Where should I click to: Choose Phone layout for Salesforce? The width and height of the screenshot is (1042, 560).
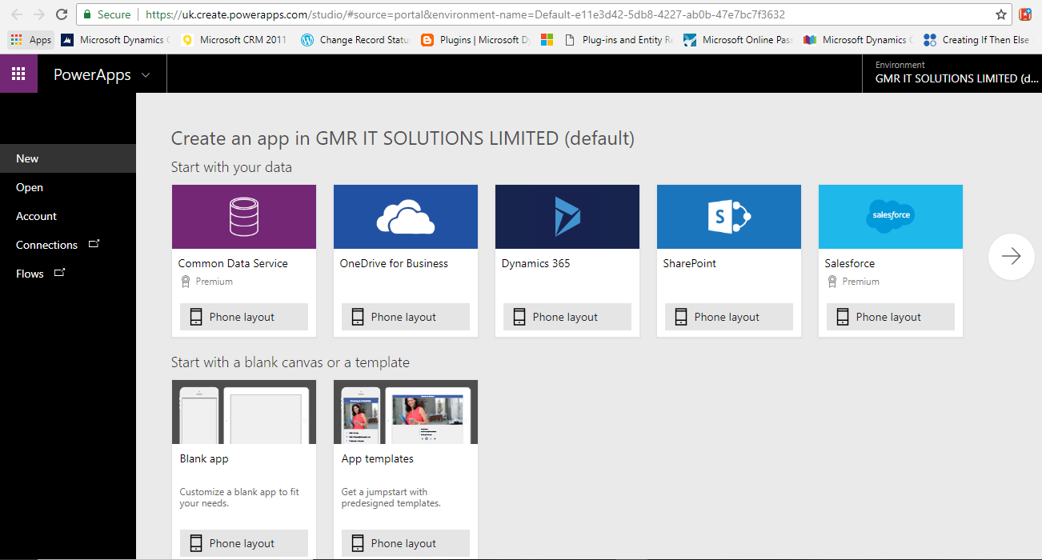click(891, 317)
